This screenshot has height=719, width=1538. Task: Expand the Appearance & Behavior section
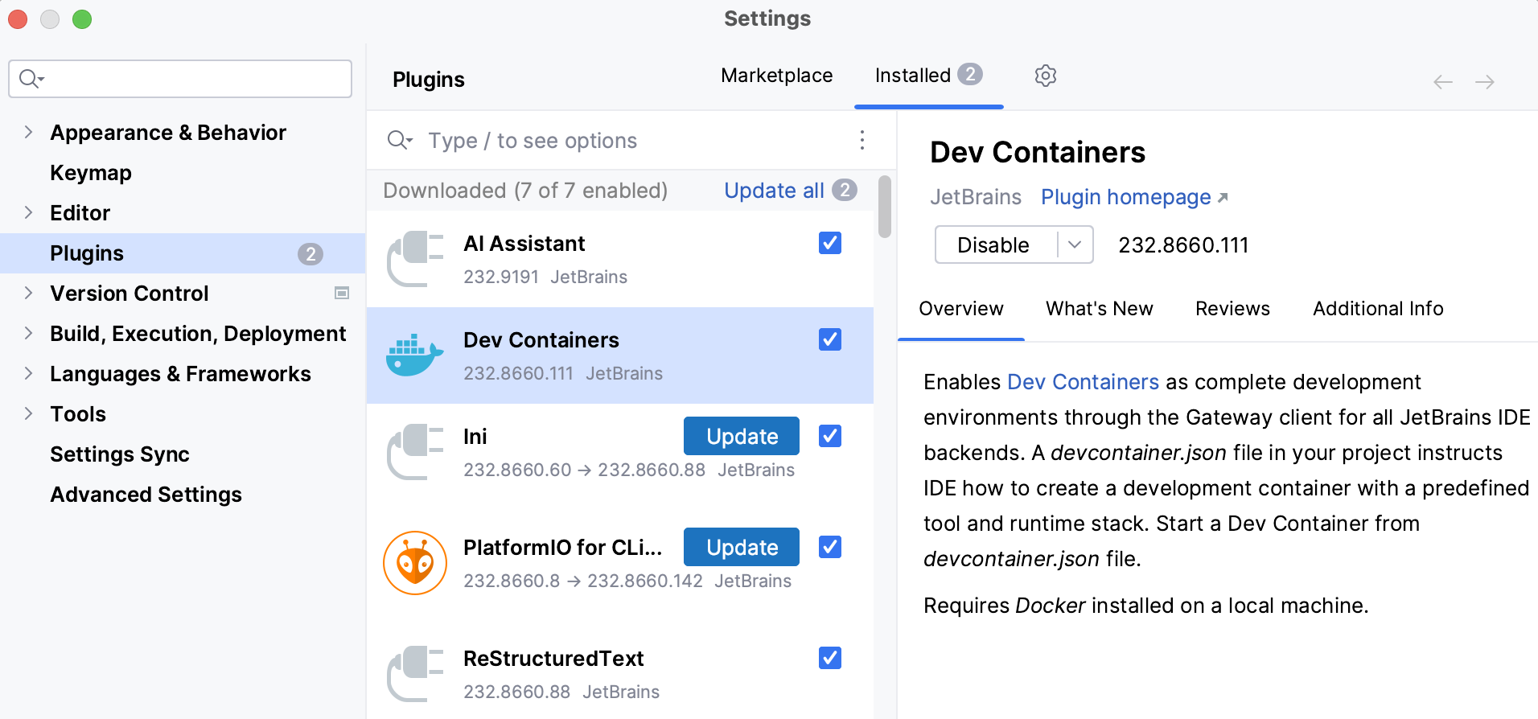(x=28, y=133)
